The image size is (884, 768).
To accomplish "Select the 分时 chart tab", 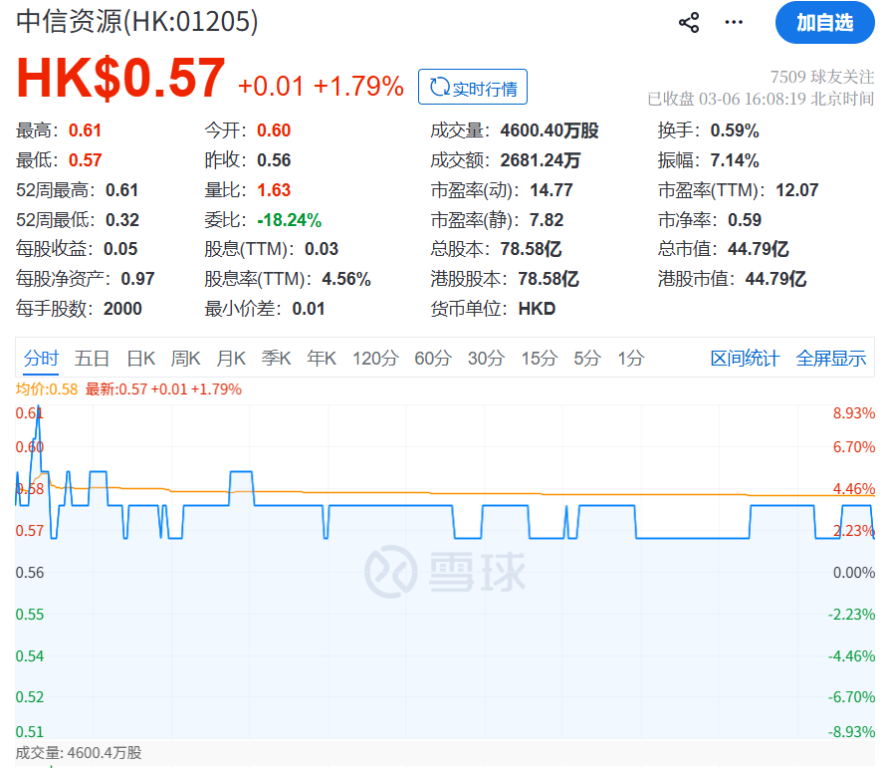I will click(x=42, y=359).
